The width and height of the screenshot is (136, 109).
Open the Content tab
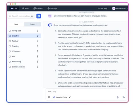point(38,9)
